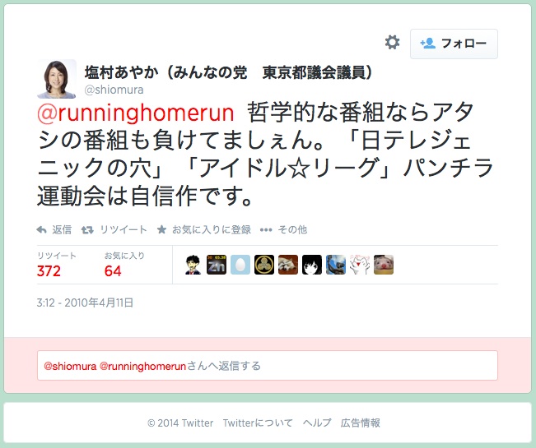The image size is (536, 448).
Task: Click the retweet arrows icon
Action: (x=87, y=230)
